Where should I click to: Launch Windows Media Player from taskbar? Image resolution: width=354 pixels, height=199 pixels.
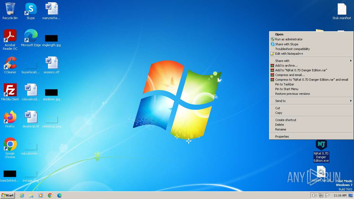tap(41, 195)
